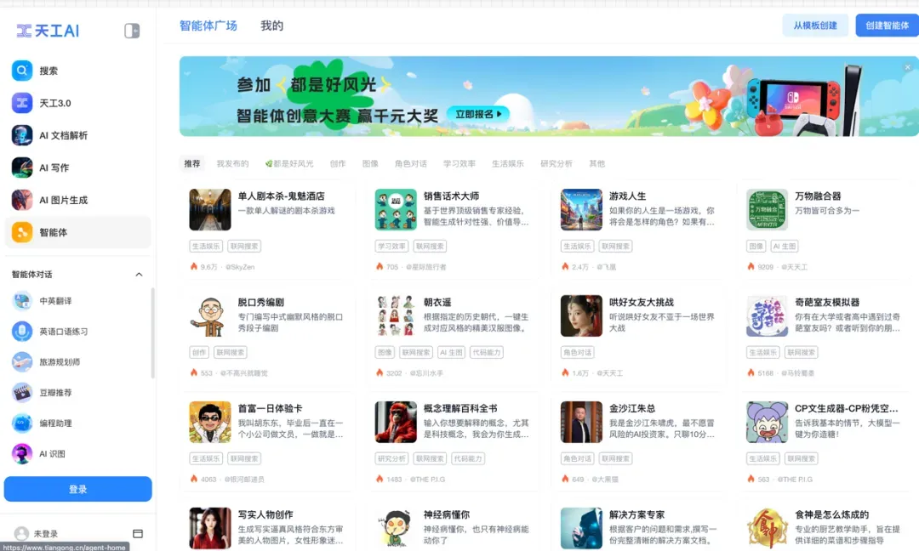Click author @SkyZen on 单人剧本杀 card
This screenshot has height=551, width=919.
[240, 267]
